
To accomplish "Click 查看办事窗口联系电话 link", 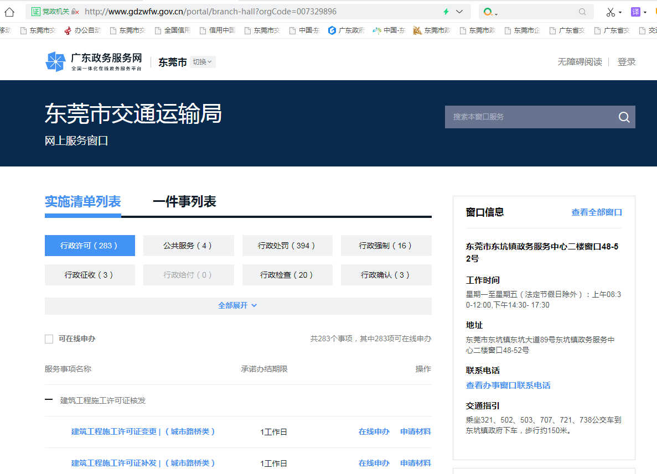I will click(508, 386).
